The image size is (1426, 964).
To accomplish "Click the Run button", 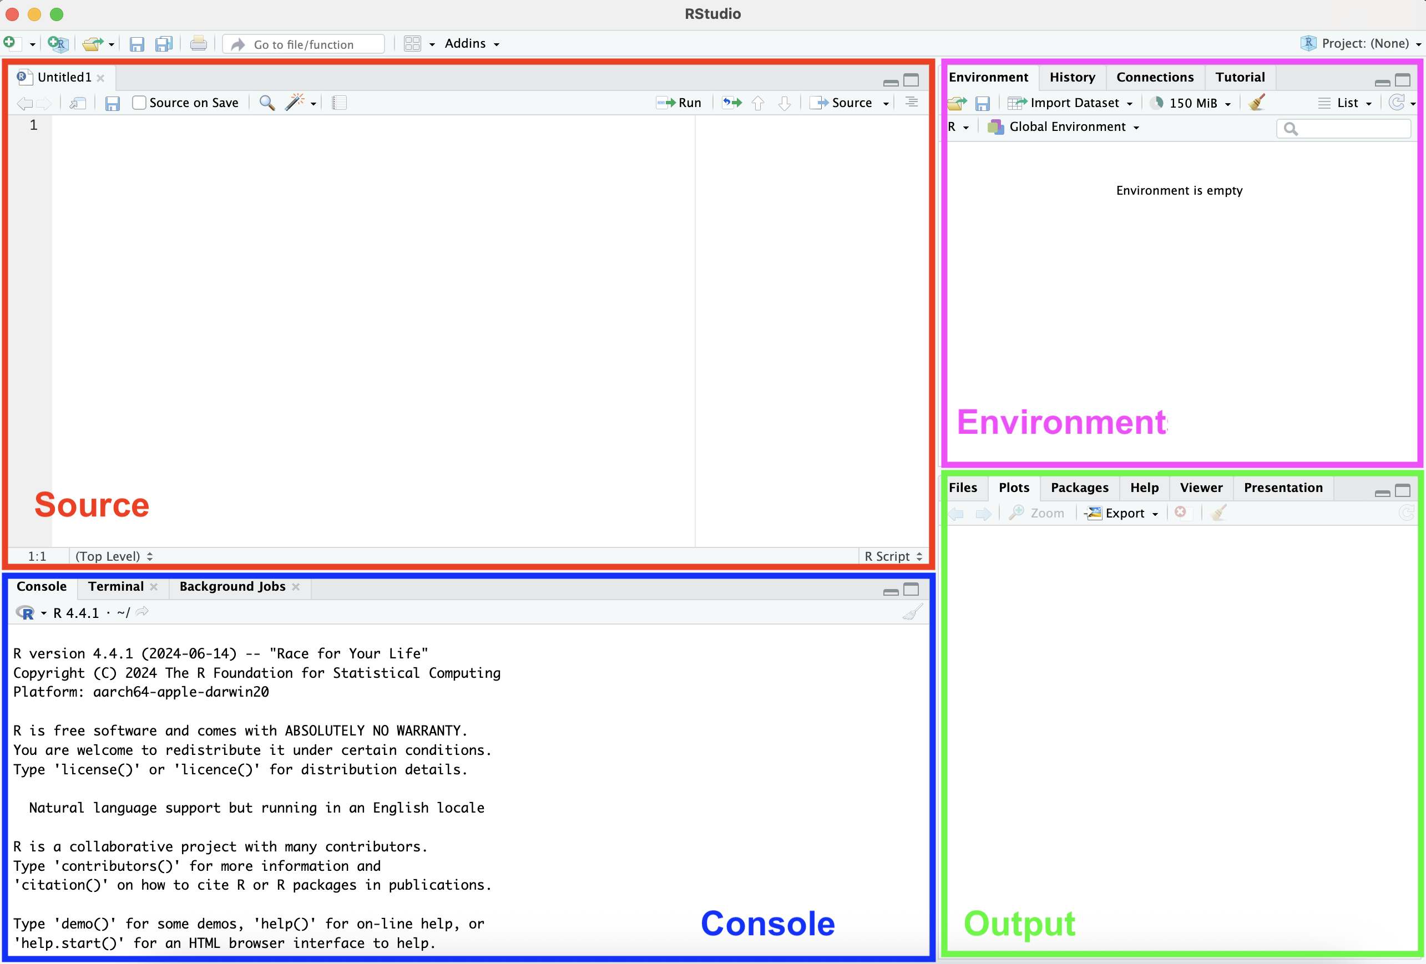I will 679,103.
